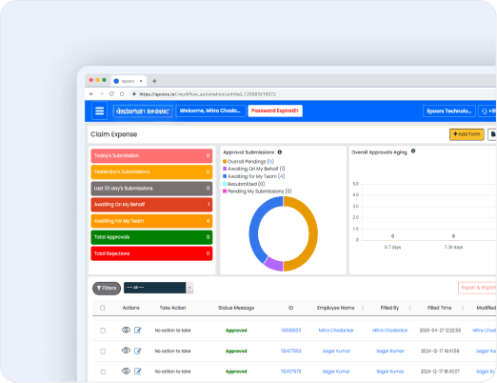Screen dimensions: 497x383
Task: Click the Password Expired!! alert button
Action: (x=275, y=111)
